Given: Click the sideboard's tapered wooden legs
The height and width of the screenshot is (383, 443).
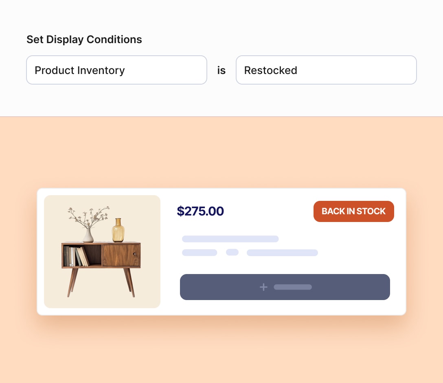Looking at the screenshot, I should (x=73, y=282).
